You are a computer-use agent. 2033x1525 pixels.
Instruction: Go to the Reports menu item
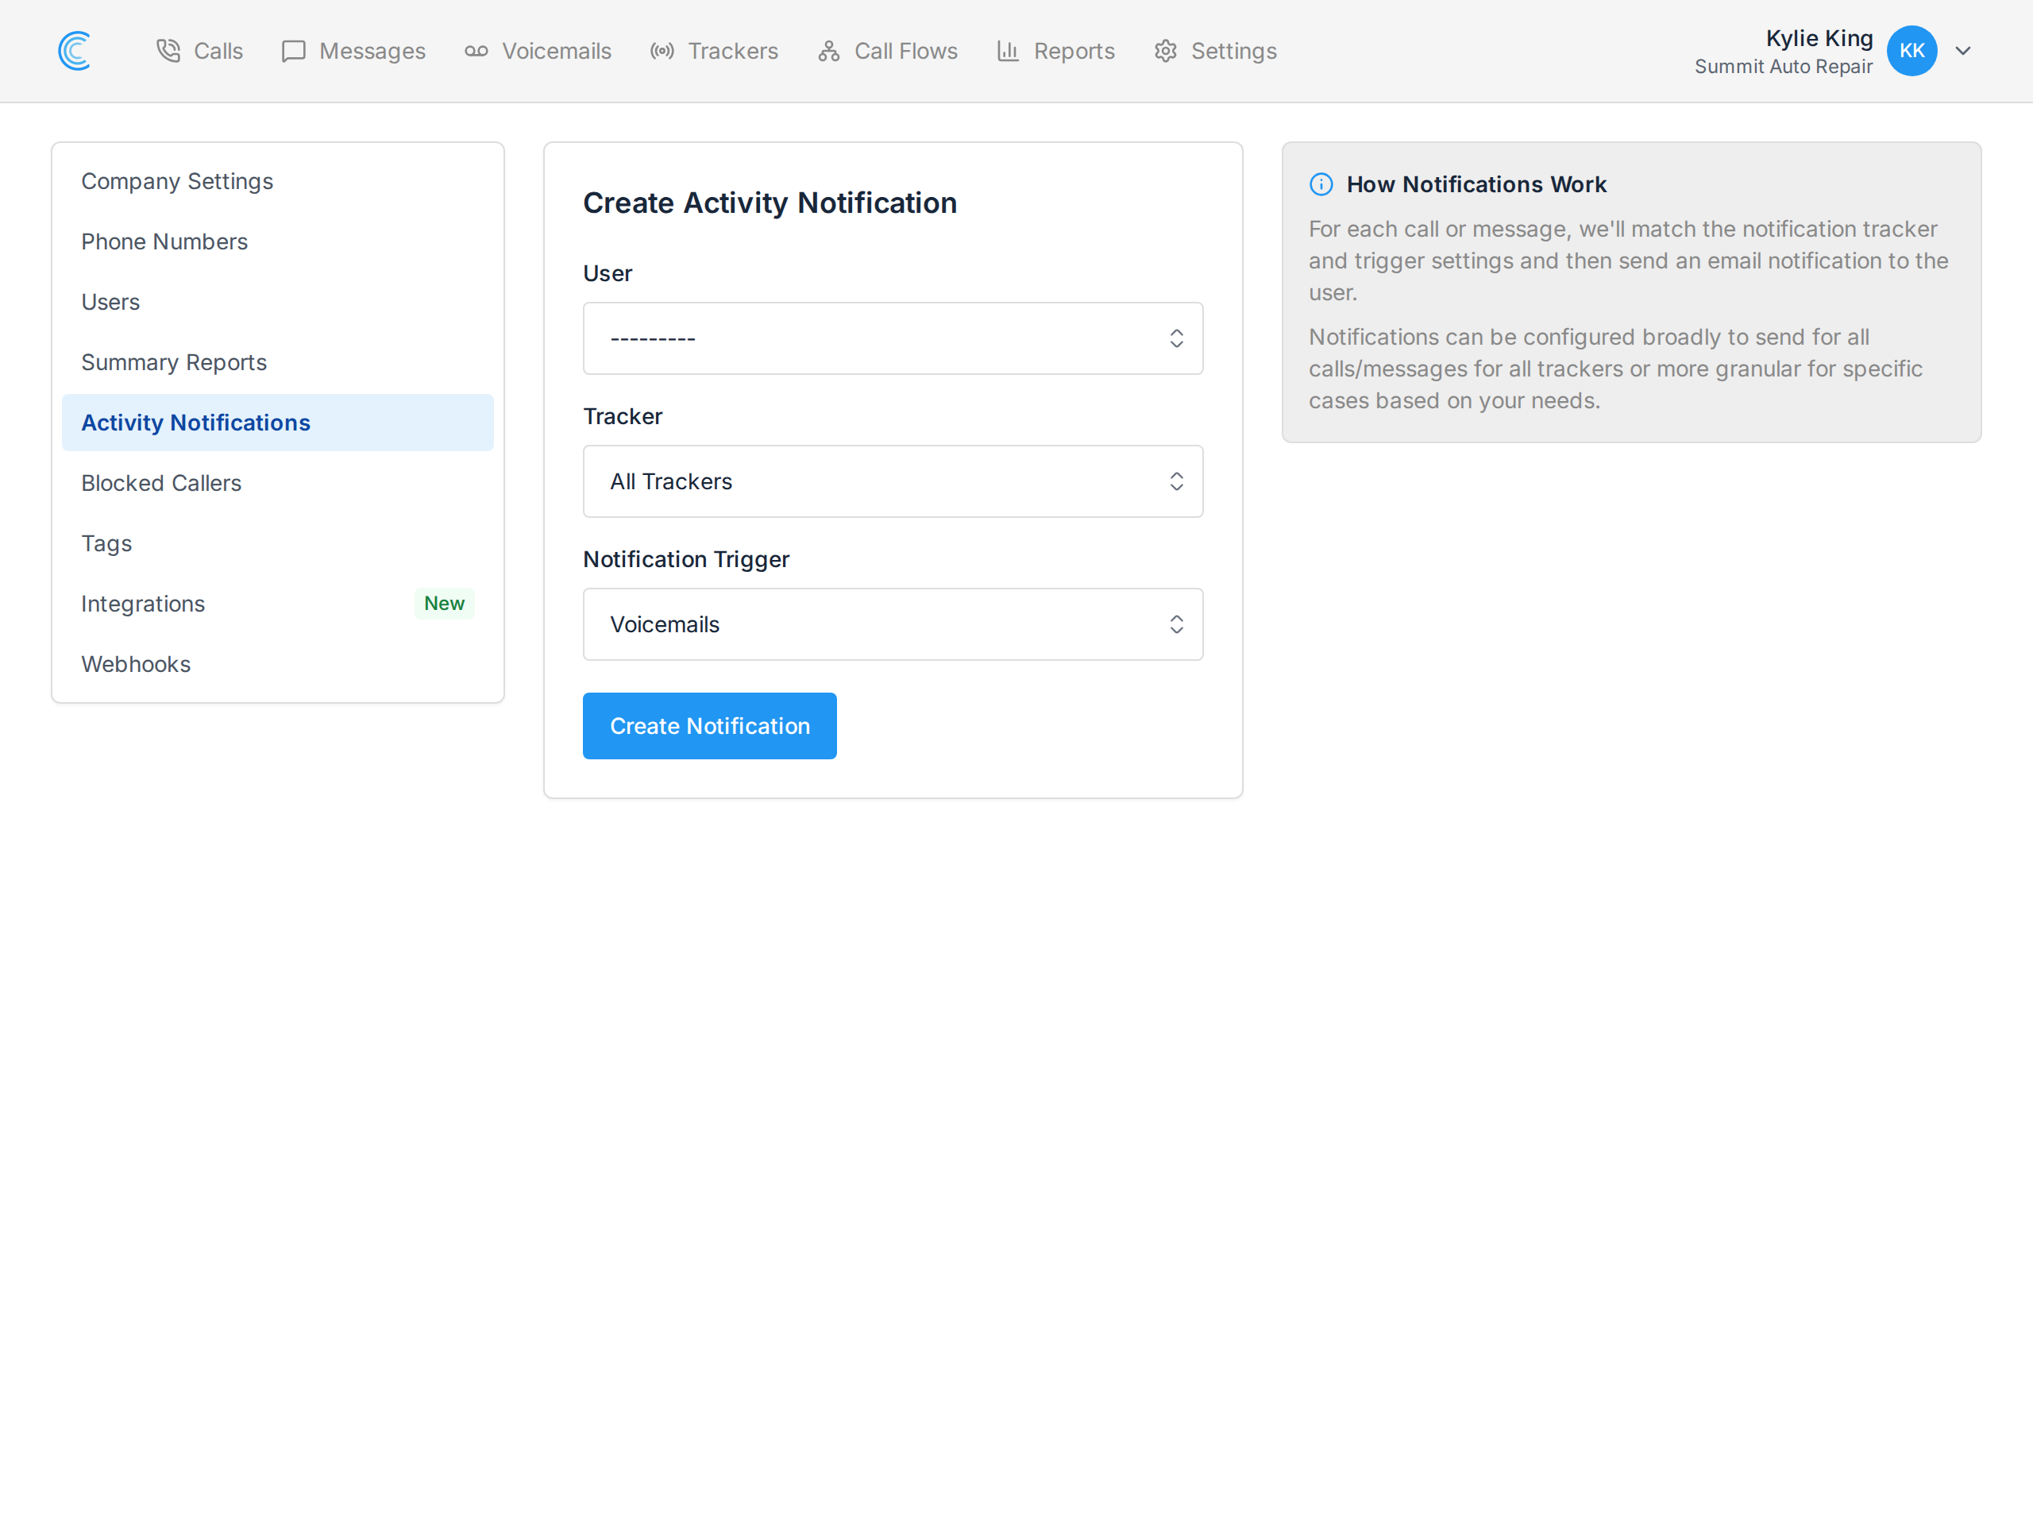tap(1055, 51)
